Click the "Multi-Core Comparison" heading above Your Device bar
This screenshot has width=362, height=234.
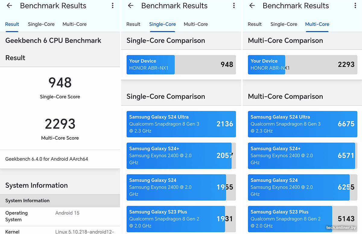(x=285, y=41)
